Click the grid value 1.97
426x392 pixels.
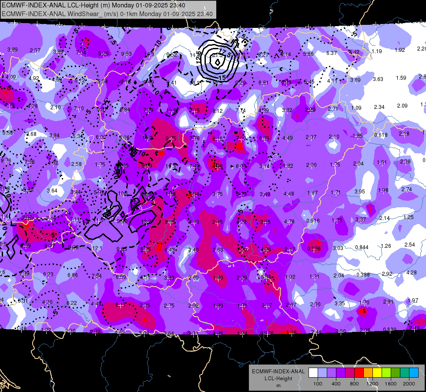(x=413, y=301)
